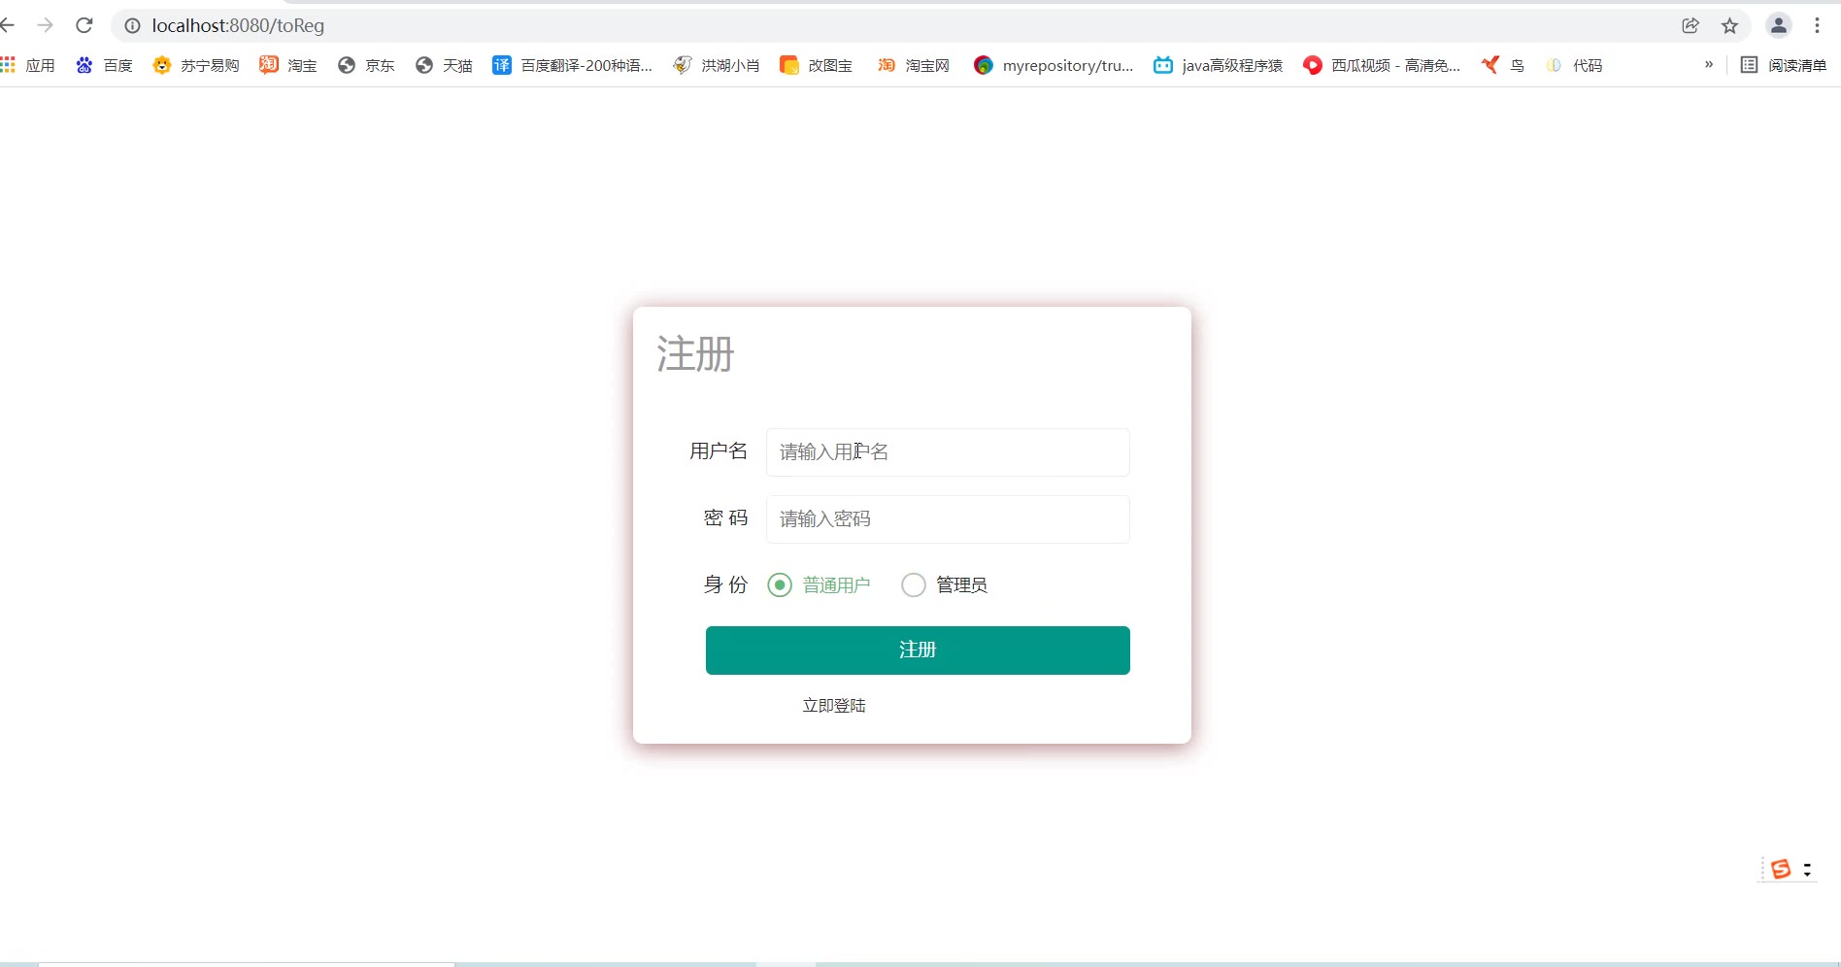
Task: Expand hidden bookmarks with » chevron
Action: [x=1709, y=65]
